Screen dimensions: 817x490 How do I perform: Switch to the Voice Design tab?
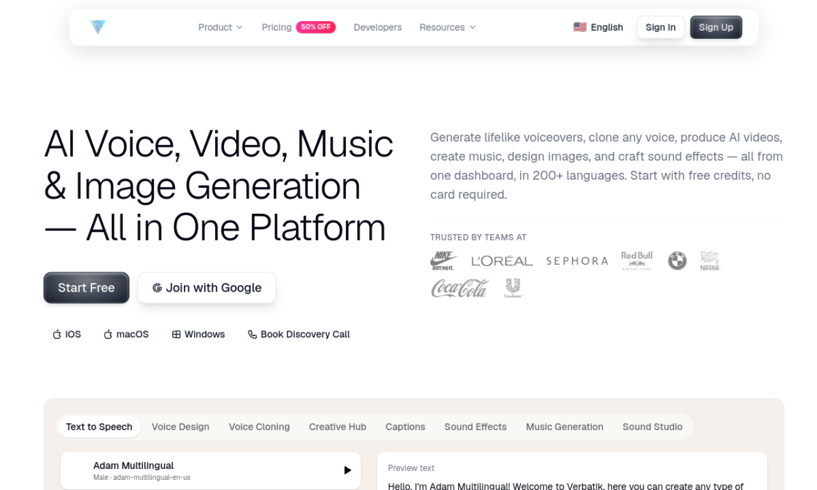tap(181, 427)
